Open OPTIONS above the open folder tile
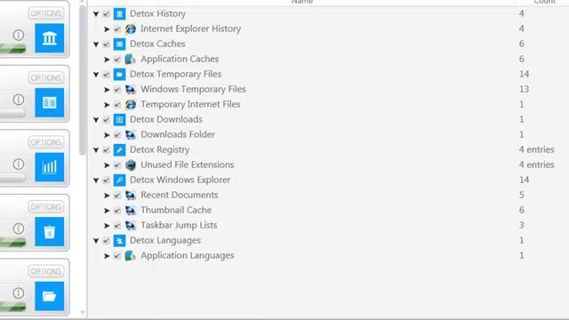This screenshot has height=320, width=569. coord(46,271)
